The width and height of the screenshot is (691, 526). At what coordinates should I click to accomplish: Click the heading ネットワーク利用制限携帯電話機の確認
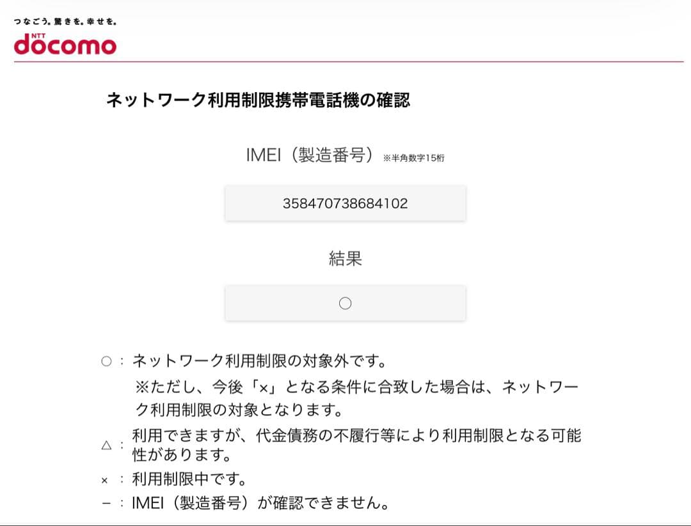(x=258, y=100)
